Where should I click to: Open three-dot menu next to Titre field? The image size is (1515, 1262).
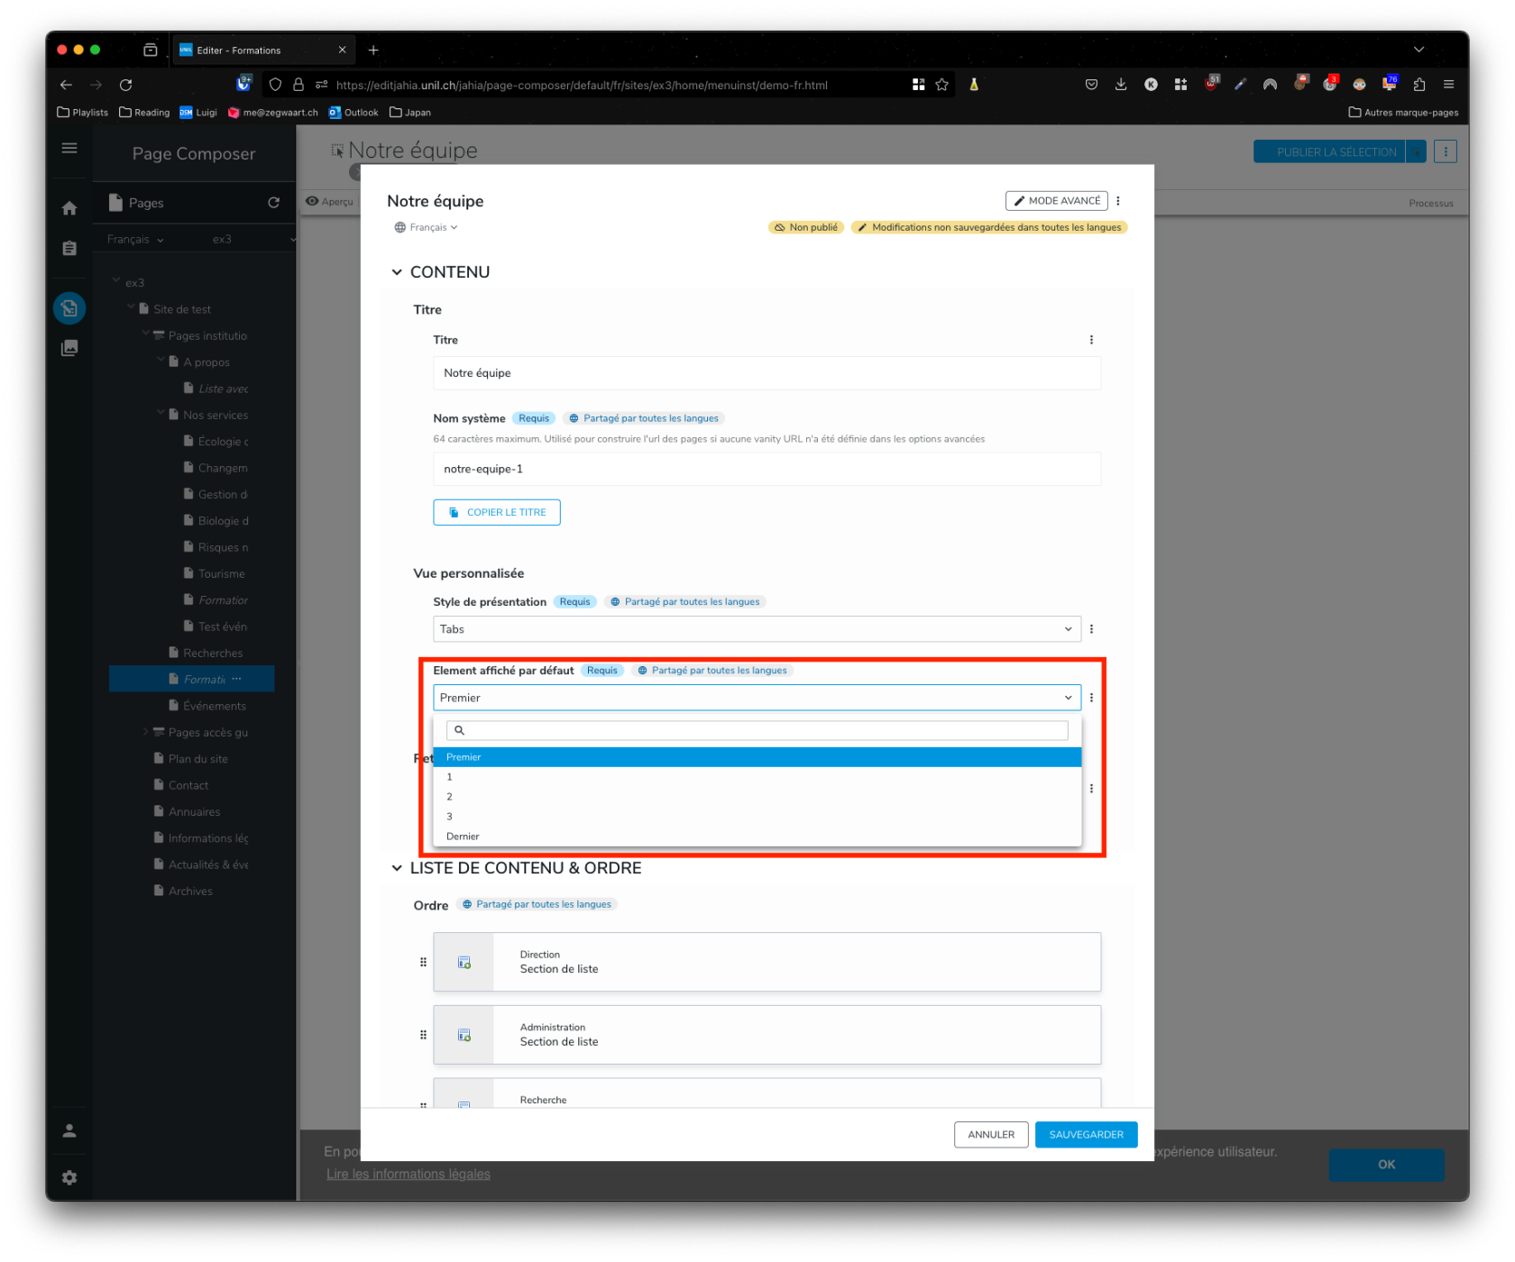[x=1091, y=340]
